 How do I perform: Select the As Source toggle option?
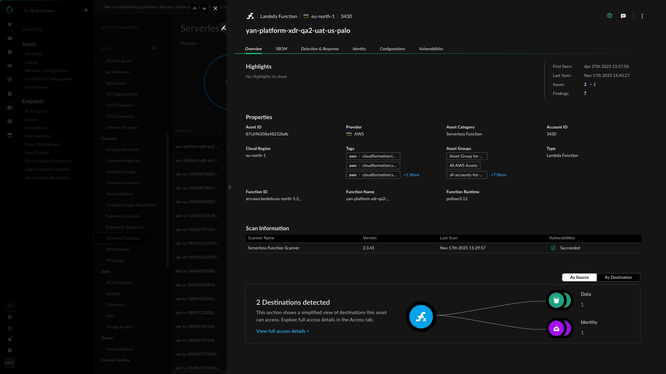click(x=579, y=277)
